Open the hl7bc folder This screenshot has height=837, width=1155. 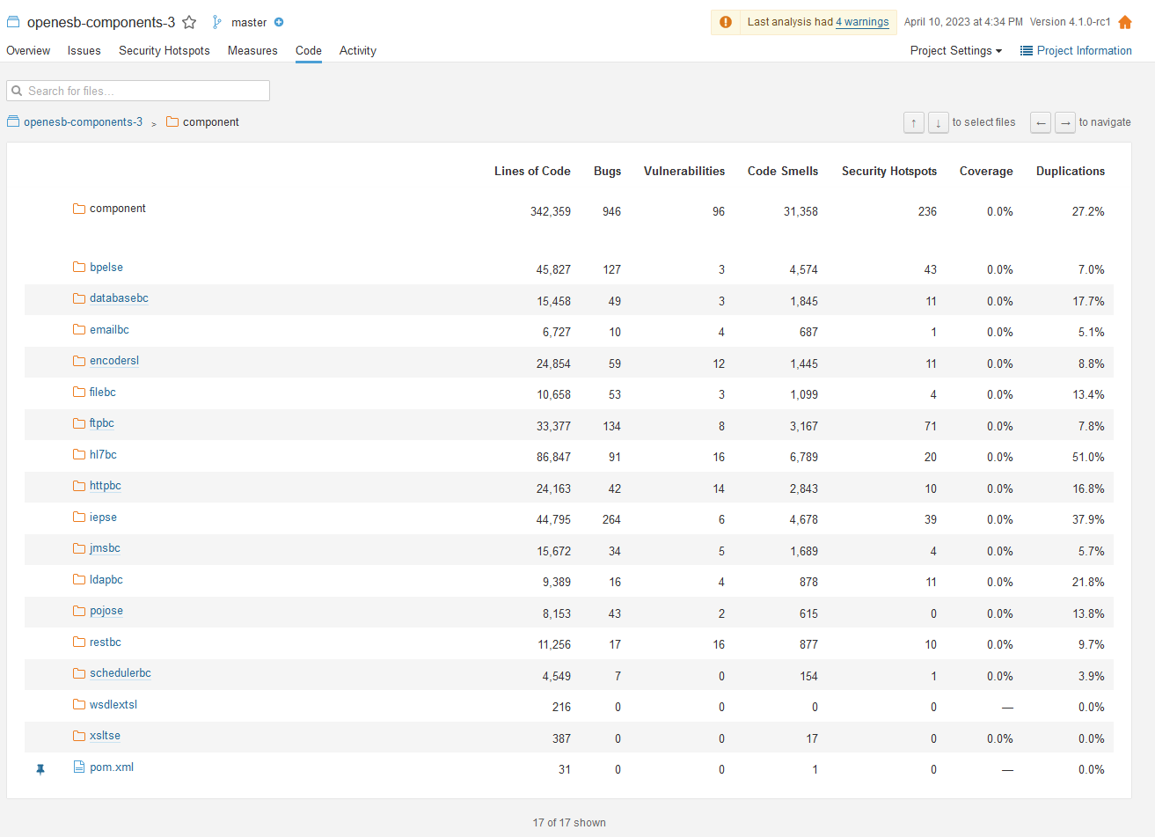pos(103,455)
